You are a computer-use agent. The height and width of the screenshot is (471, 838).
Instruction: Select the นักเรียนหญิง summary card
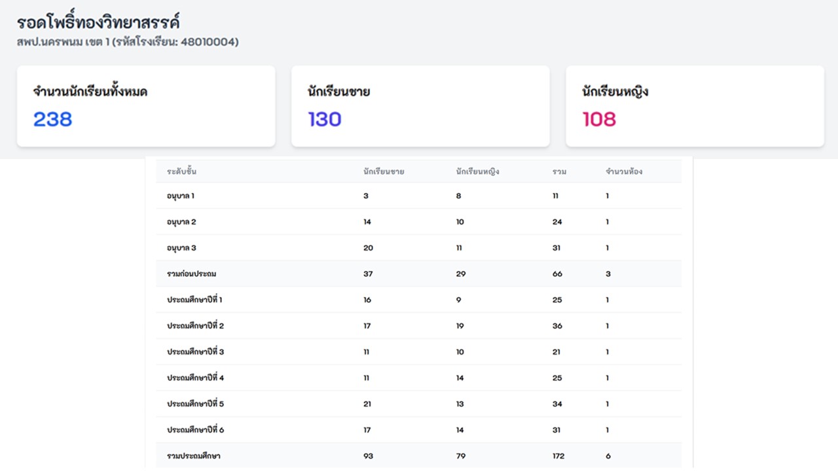[x=695, y=106]
